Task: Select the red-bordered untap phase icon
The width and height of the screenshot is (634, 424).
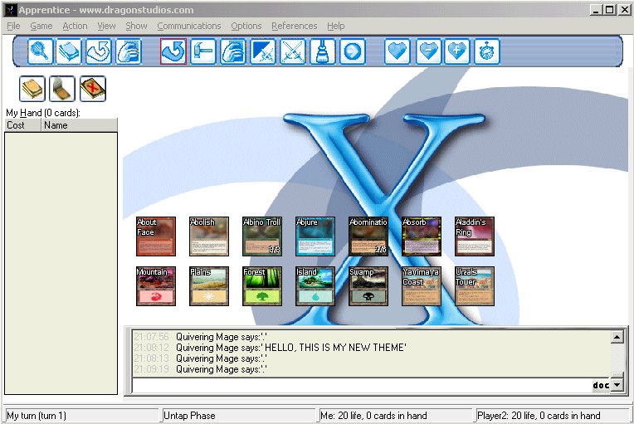Action: (x=173, y=51)
